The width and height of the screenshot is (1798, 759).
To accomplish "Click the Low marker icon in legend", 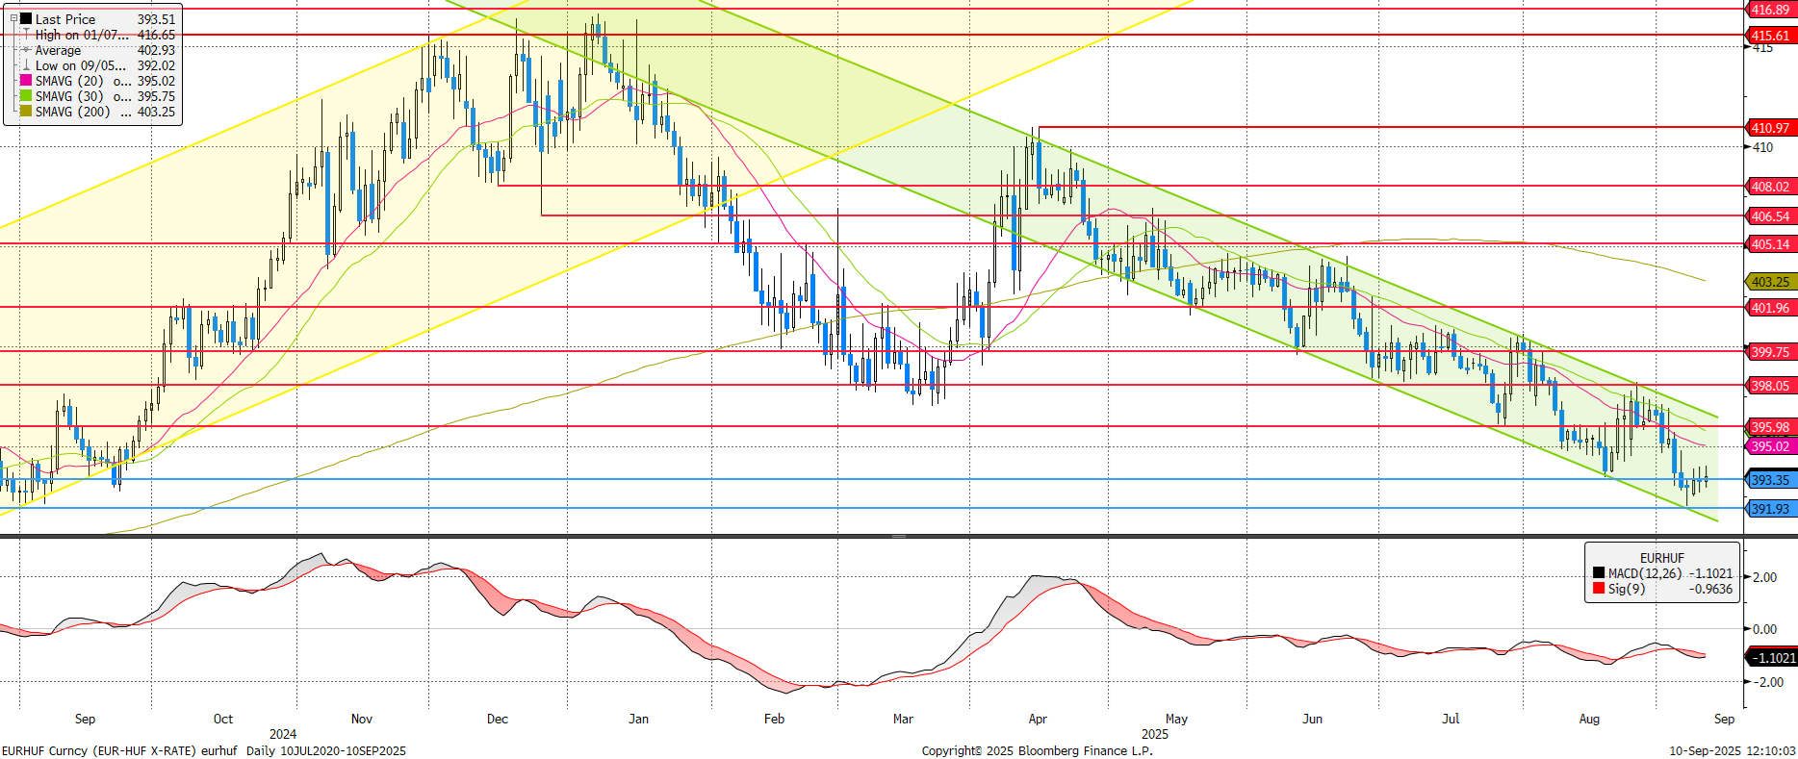I will click(26, 65).
